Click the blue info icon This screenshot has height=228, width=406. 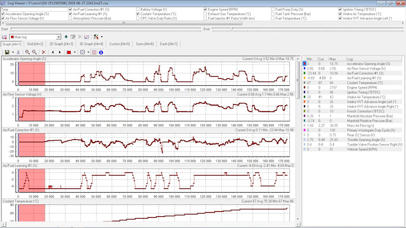(101, 52)
